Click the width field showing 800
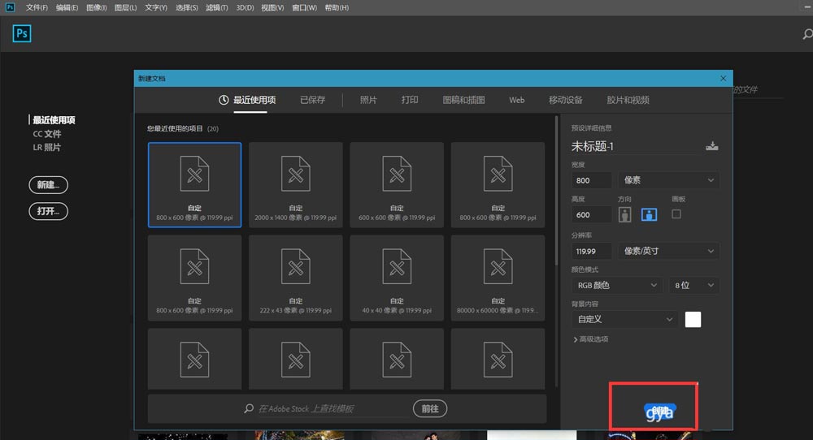This screenshot has height=440, width=813. [592, 180]
